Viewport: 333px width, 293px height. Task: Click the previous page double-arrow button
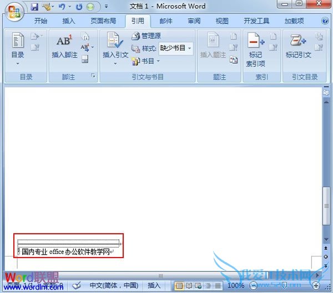point(326,248)
